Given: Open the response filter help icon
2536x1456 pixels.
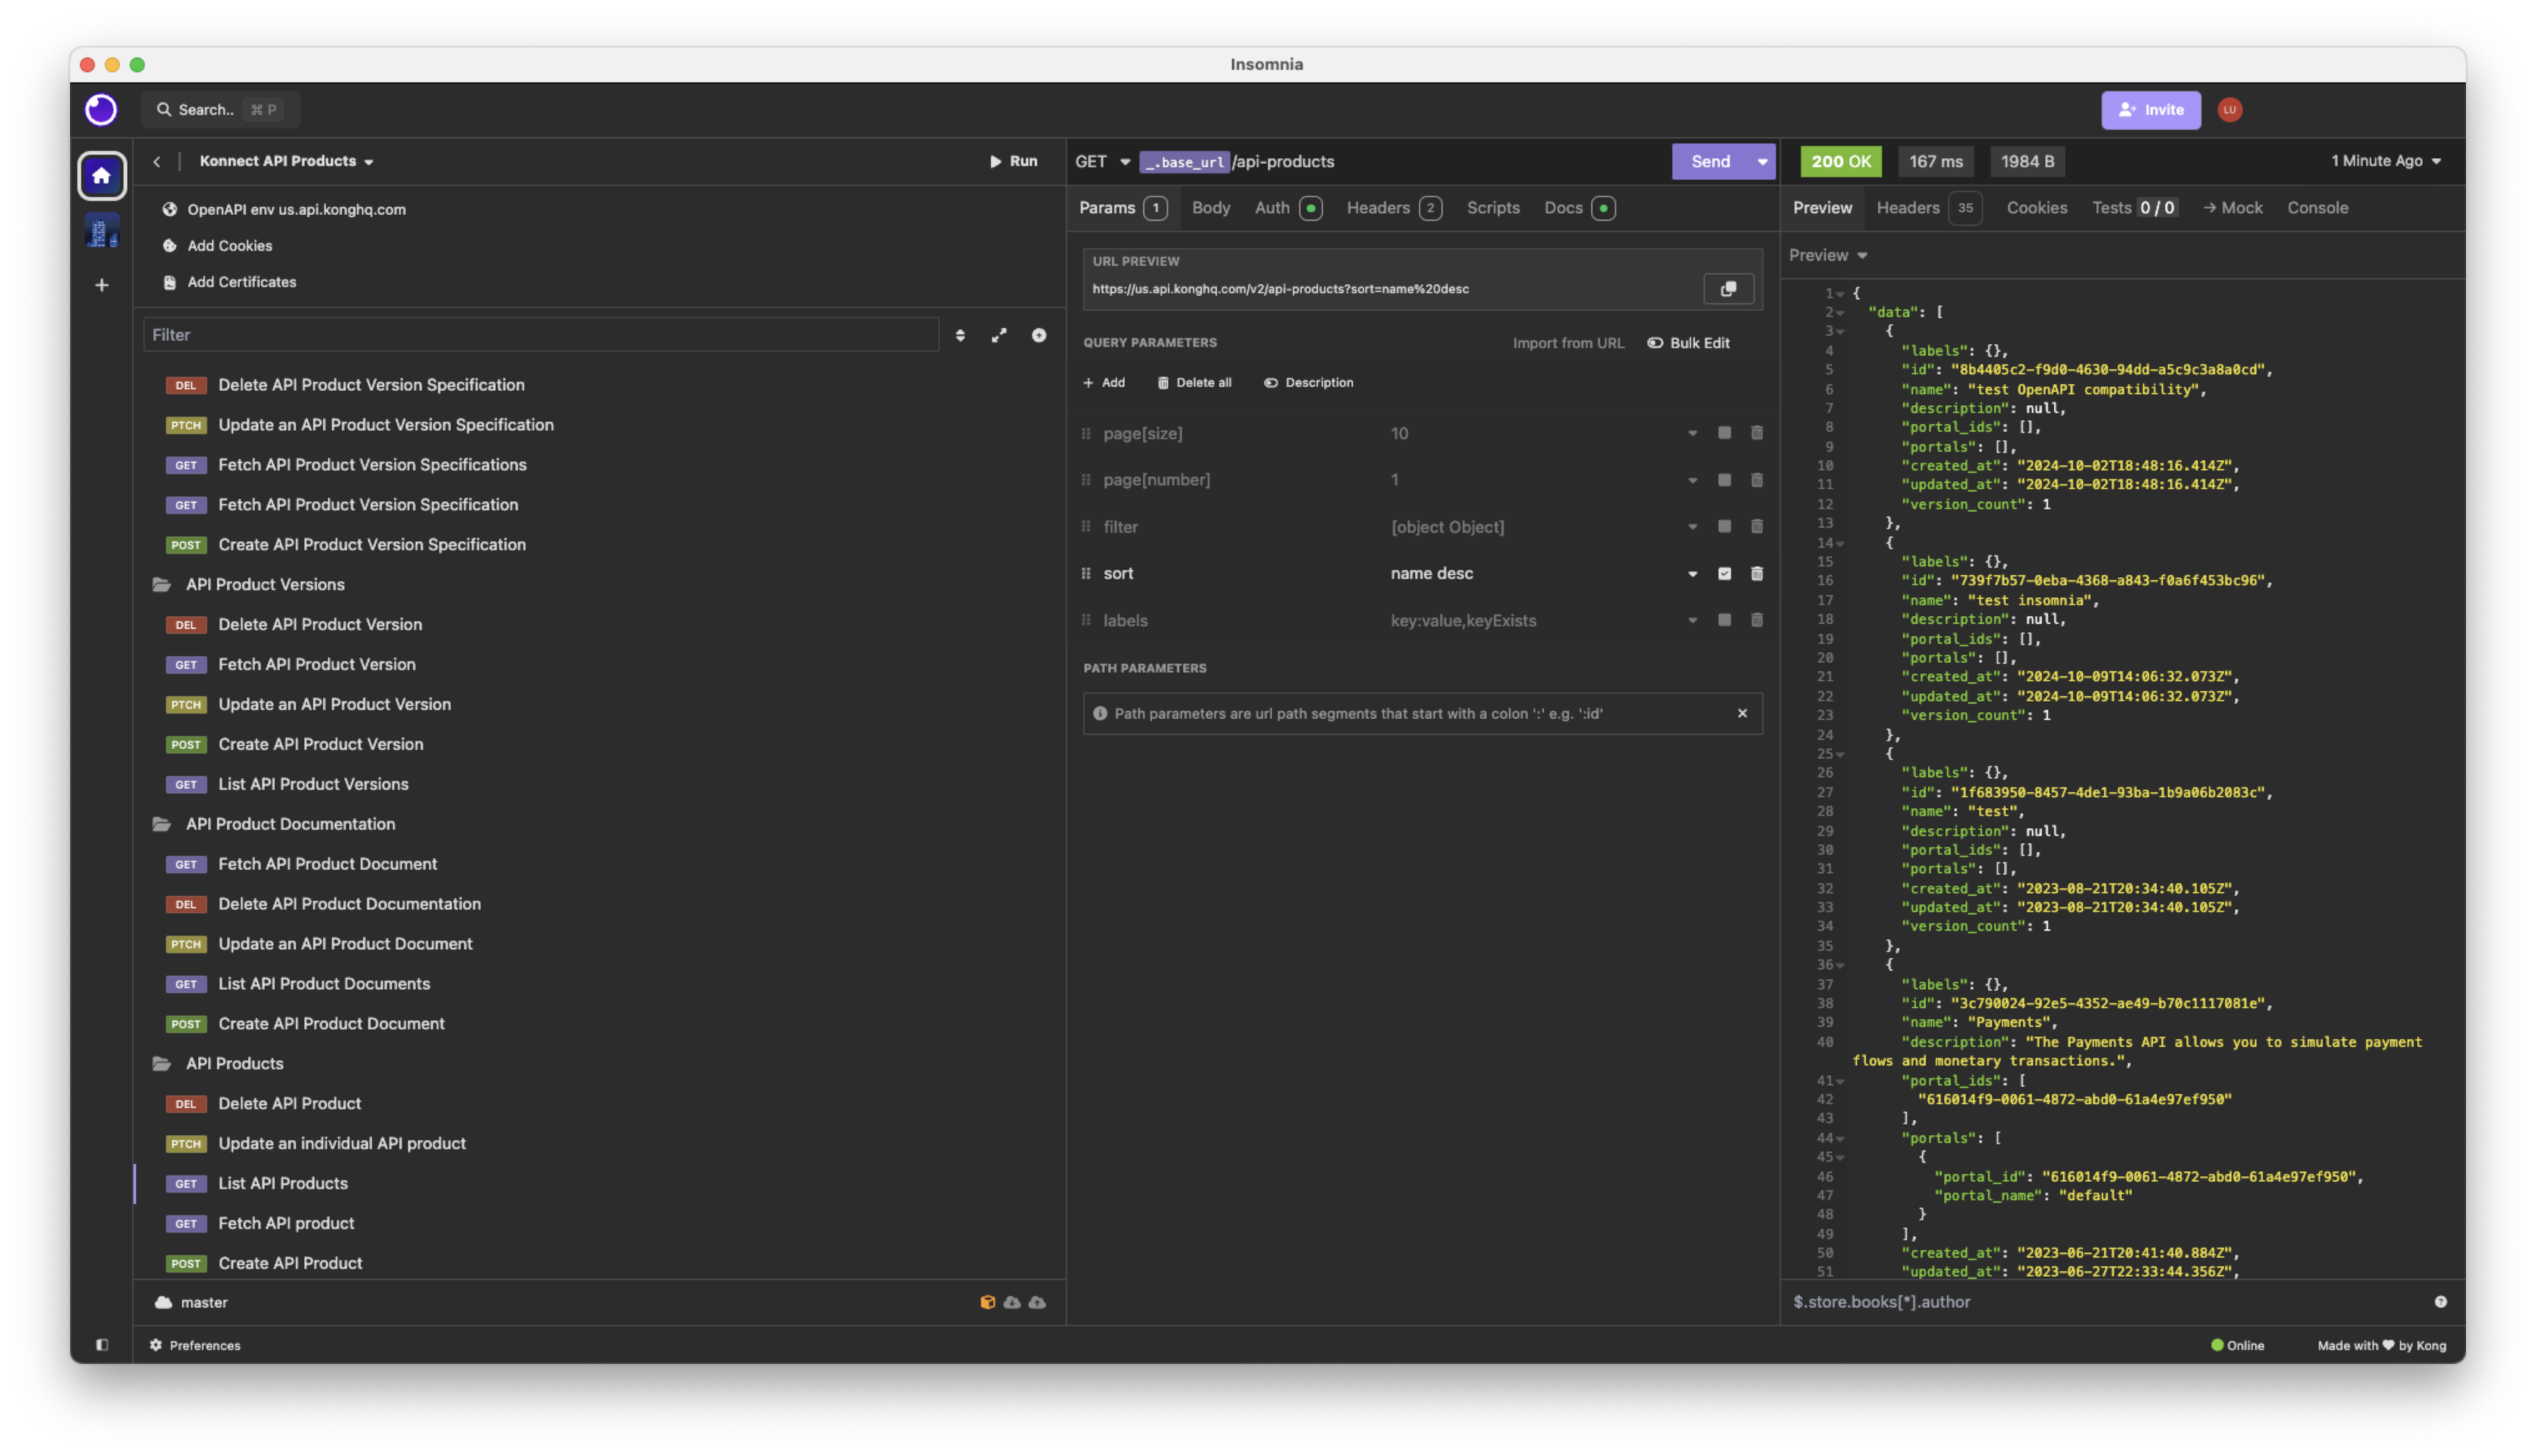Looking at the screenshot, I should pos(2440,1302).
